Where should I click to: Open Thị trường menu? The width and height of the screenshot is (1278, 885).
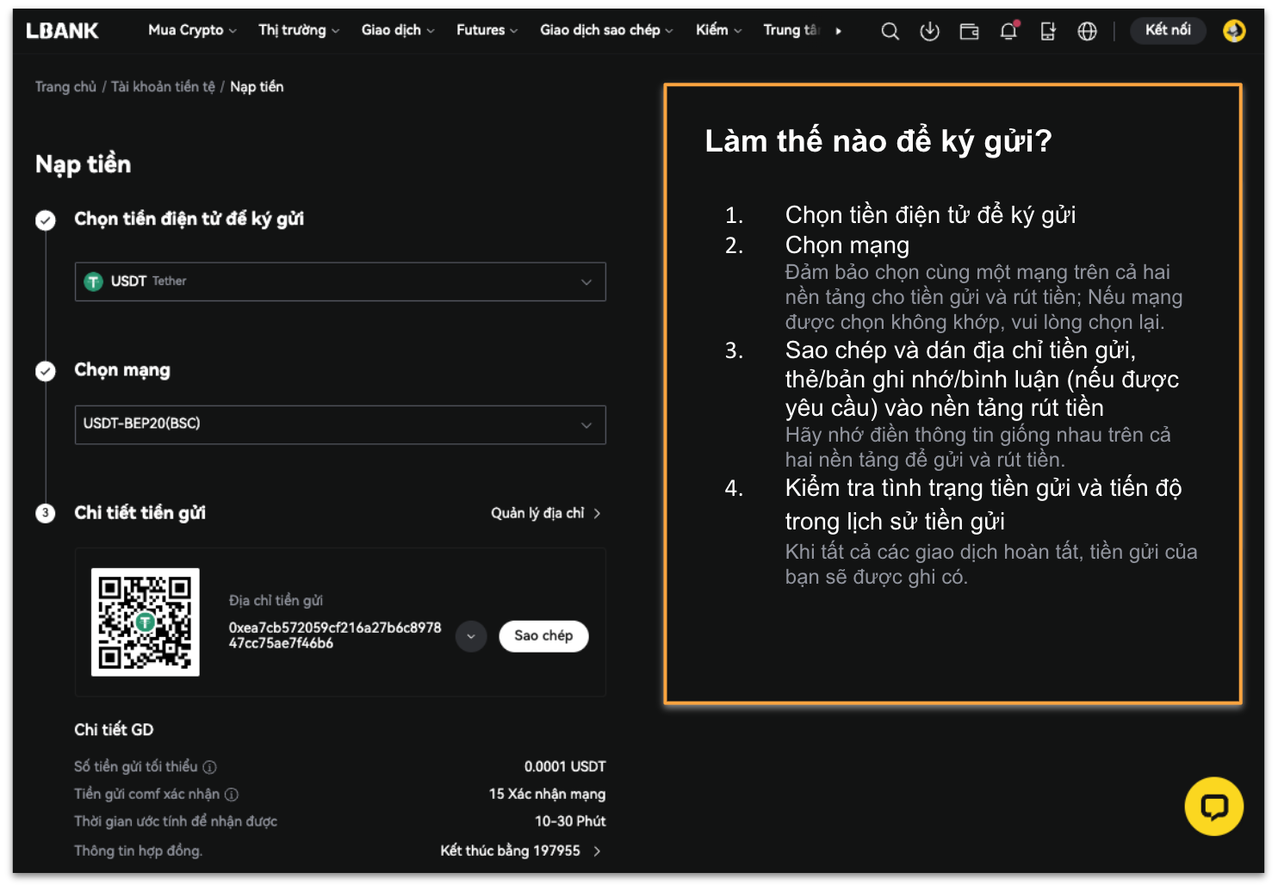click(299, 30)
